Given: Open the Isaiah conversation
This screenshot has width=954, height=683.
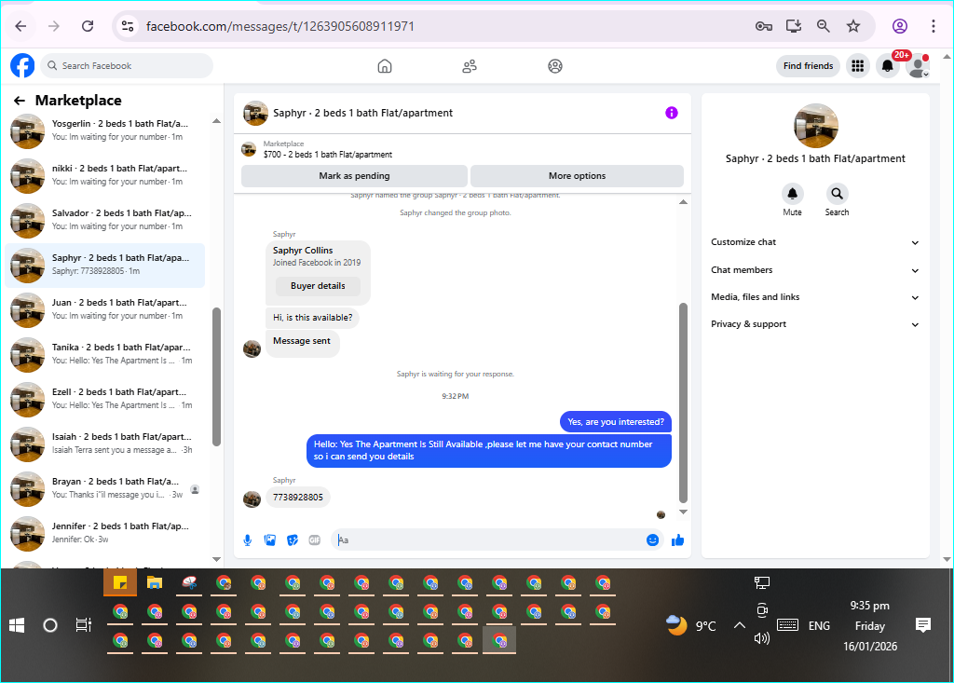Looking at the screenshot, I should coord(104,444).
